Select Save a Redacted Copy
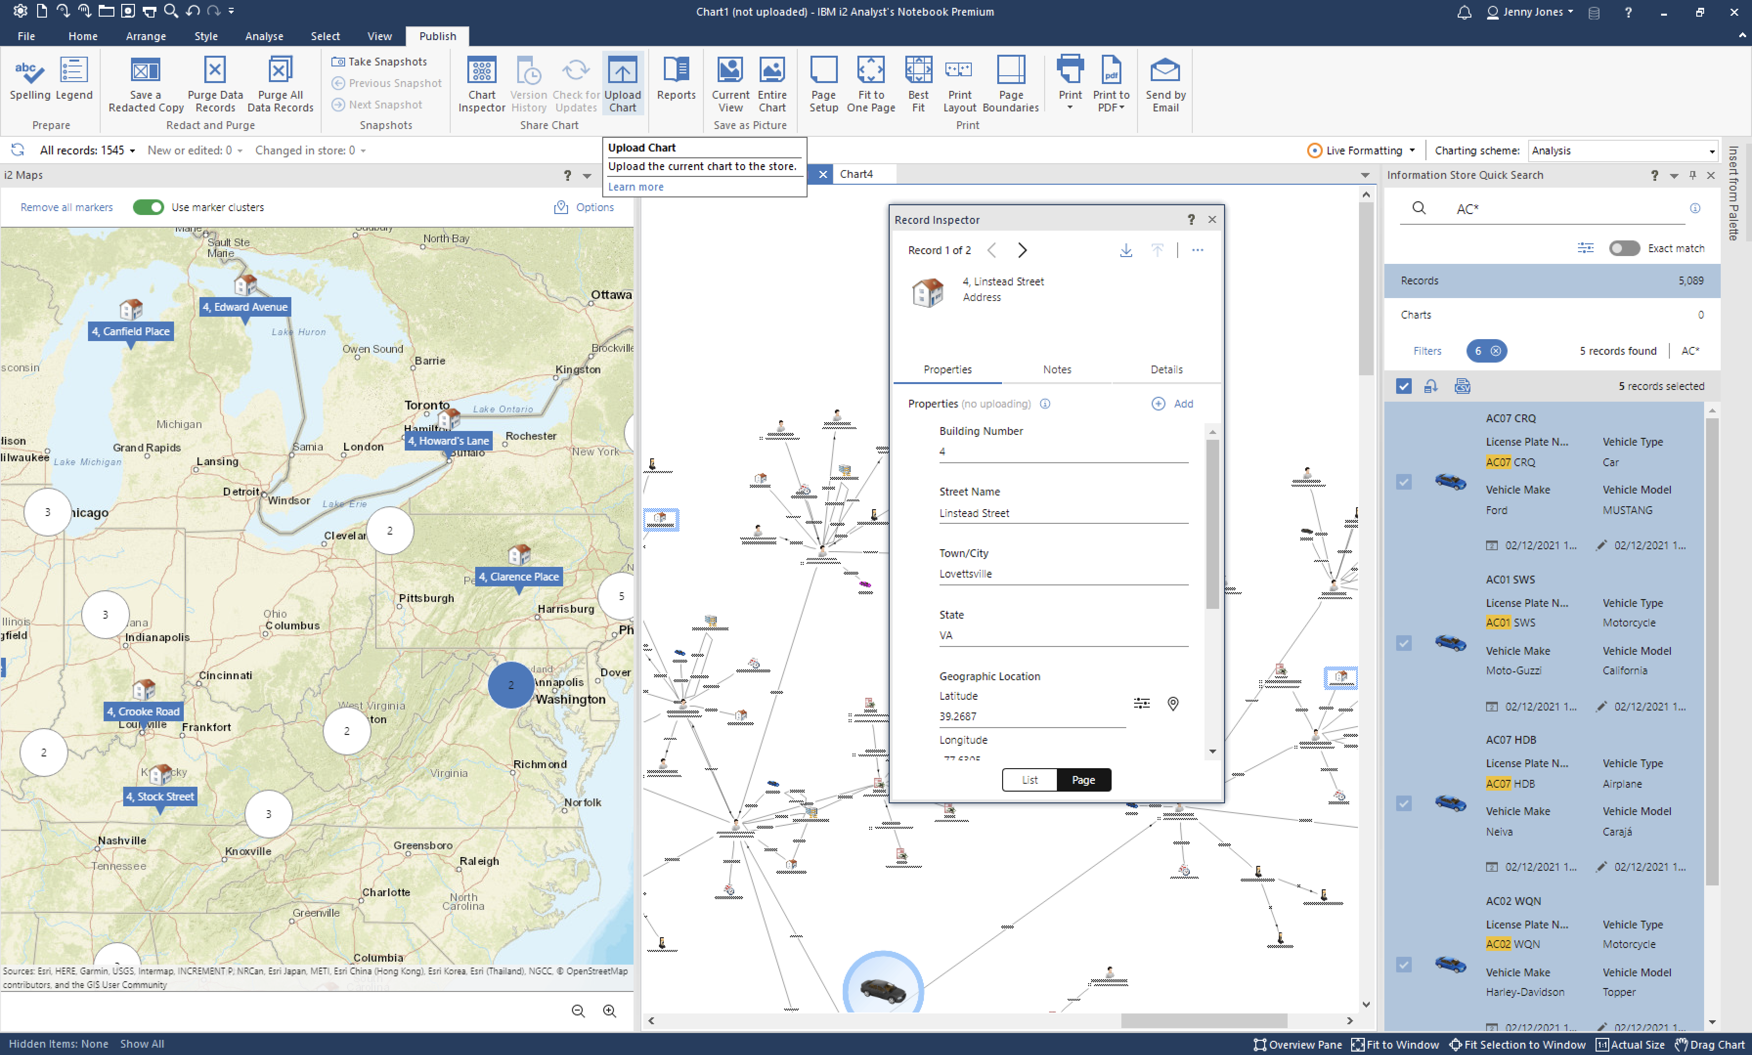The height and width of the screenshot is (1055, 1752). click(145, 83)
